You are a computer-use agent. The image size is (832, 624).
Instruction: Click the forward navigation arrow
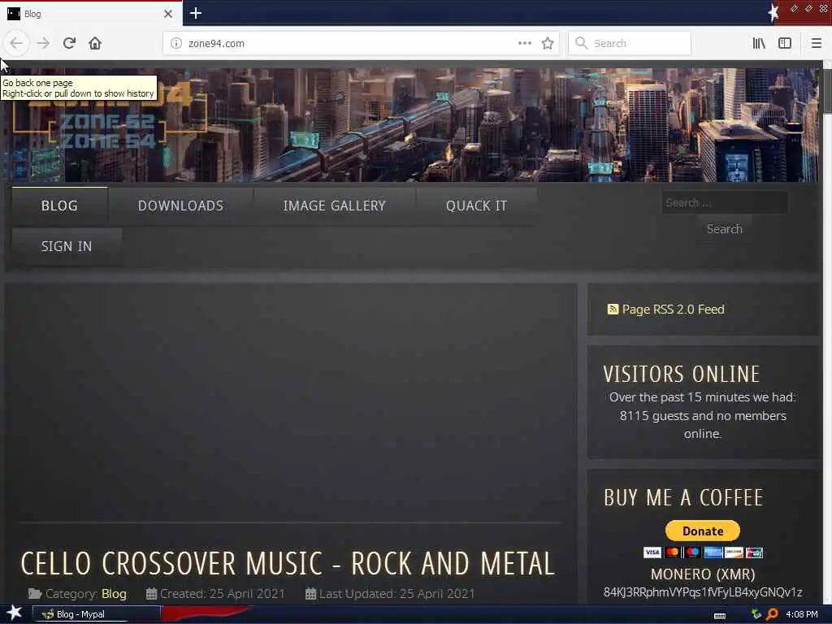point(43,44)
